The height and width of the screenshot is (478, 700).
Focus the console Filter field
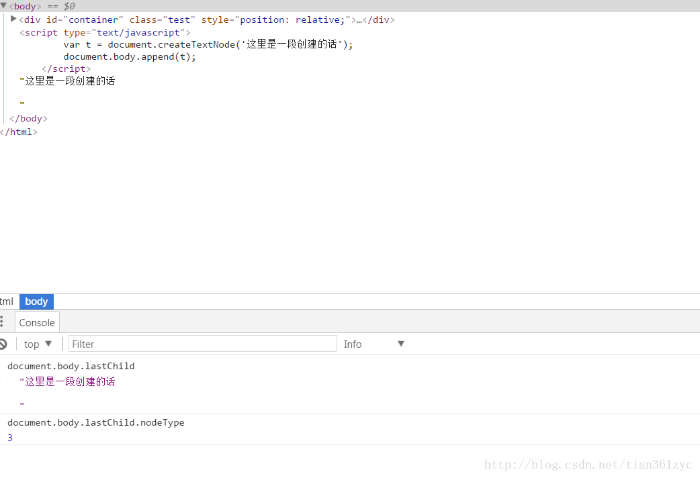click(203, 344)
